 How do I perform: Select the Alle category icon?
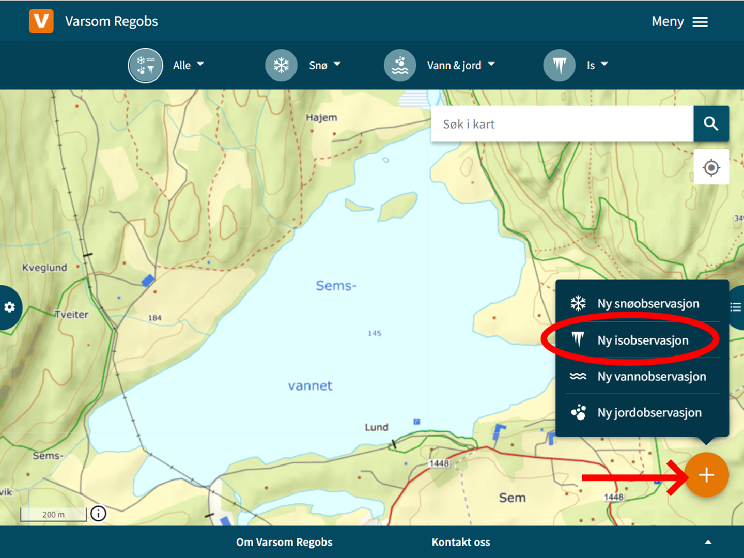146,65
